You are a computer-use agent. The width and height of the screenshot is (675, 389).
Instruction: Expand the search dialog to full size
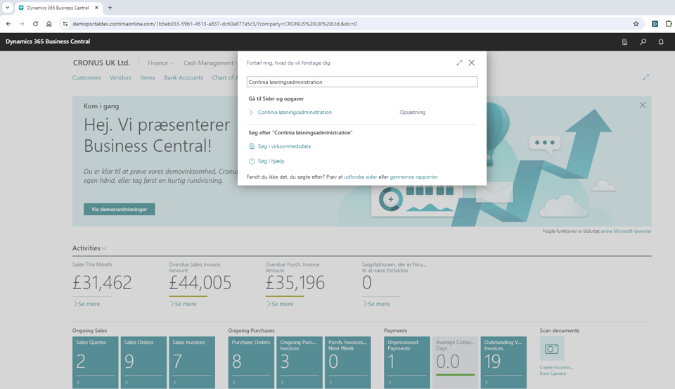(459, 63)
